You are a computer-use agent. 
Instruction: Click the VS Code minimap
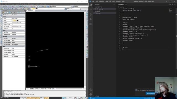[171, 10]
